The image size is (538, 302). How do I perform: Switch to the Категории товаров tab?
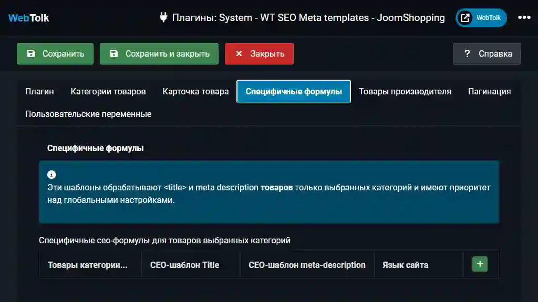[108, 91]
